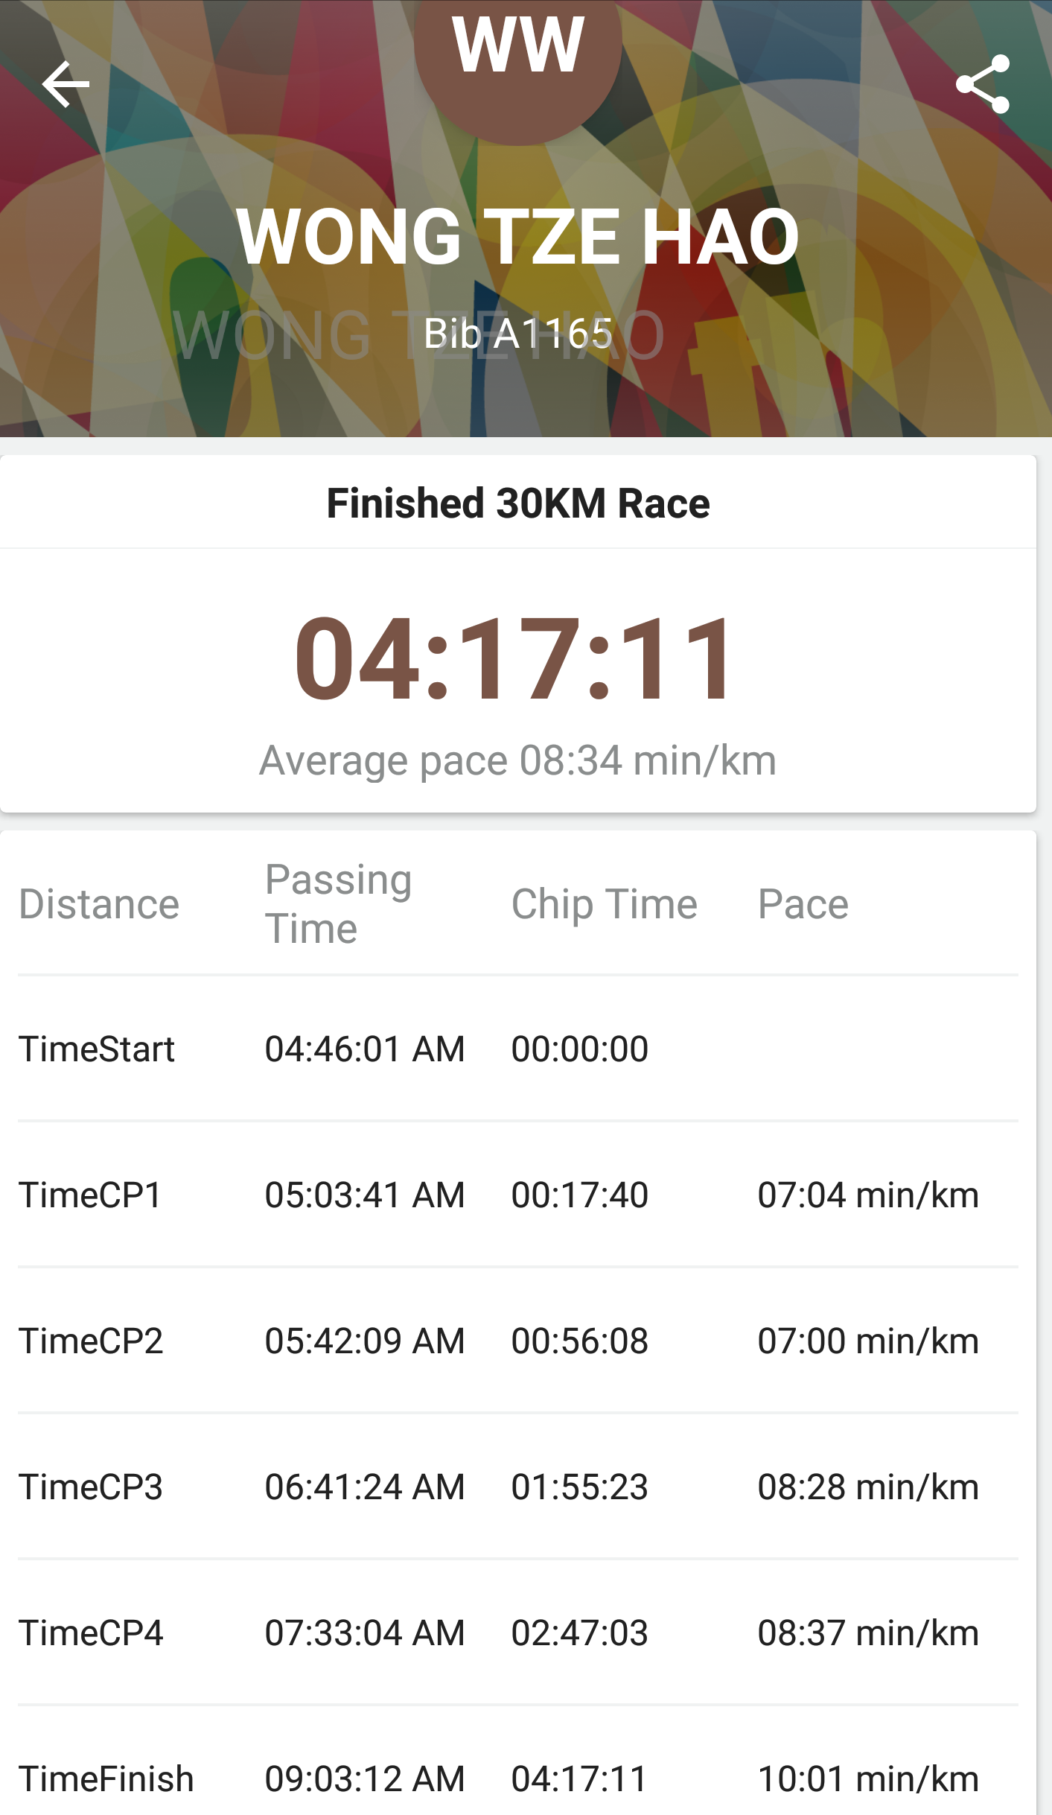Tap the Pace column header
1052x1815 pixels.
pyautogui.click(x=803, y=904)
